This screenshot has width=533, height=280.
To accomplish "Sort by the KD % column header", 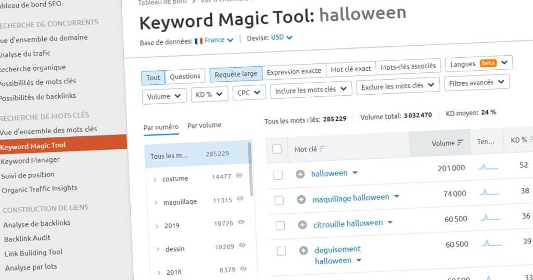I will pos(519,139).
